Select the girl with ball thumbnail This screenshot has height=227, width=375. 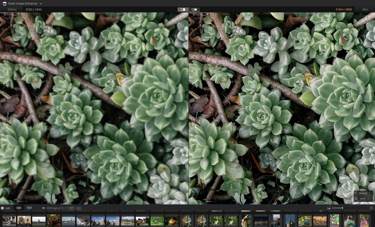pos(142,221)
